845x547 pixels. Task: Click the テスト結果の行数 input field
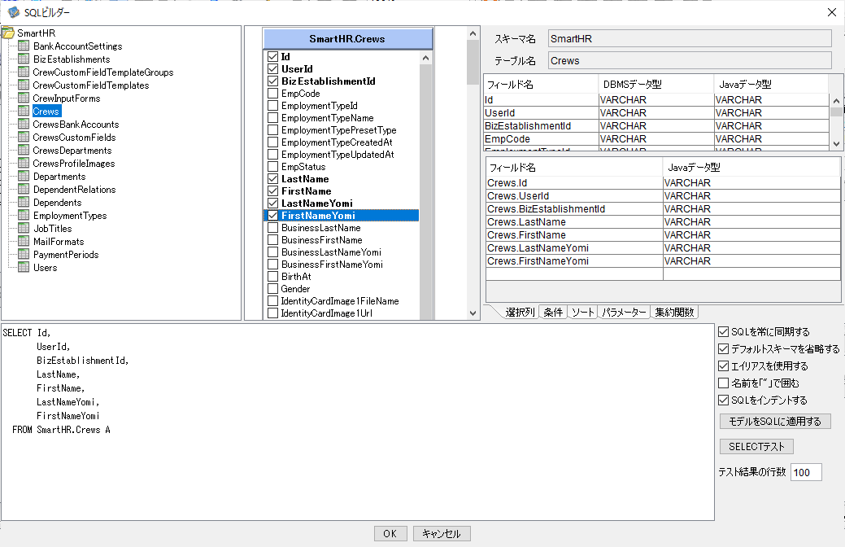tap(806, 472)
